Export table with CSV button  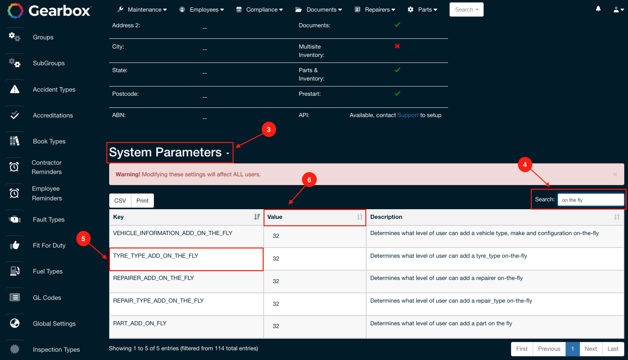coord(120,200)
